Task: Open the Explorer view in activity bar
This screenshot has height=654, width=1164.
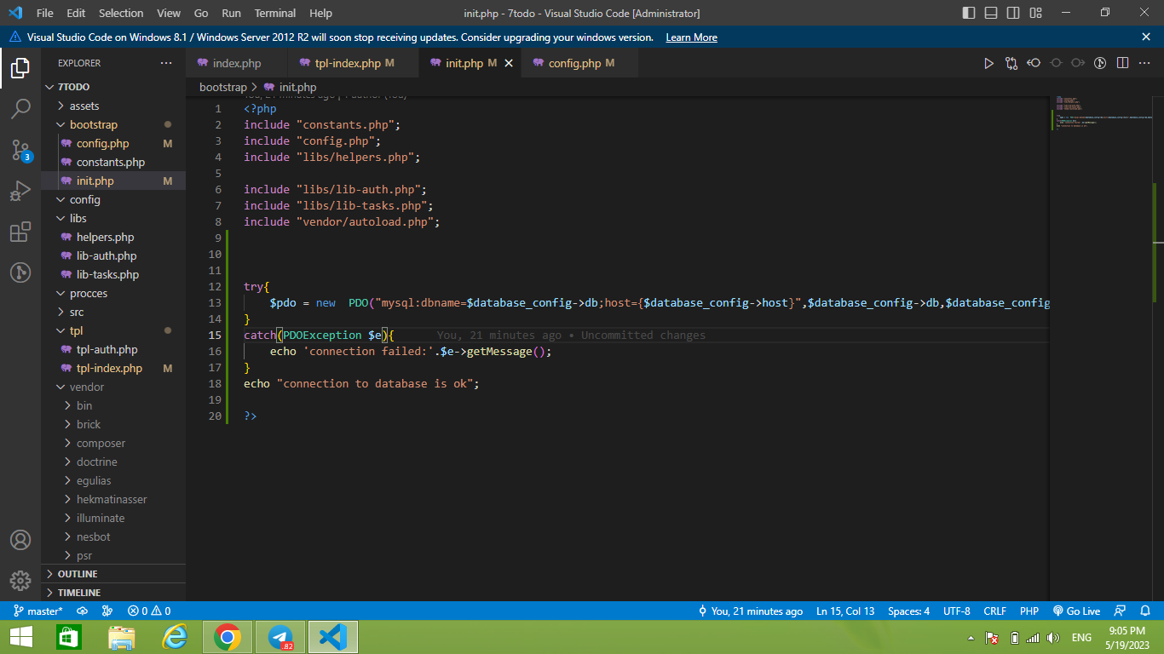Action: [x=20, y=68]
